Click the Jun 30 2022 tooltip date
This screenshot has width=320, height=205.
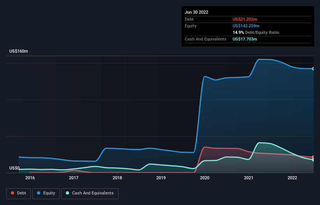(196, 12)
